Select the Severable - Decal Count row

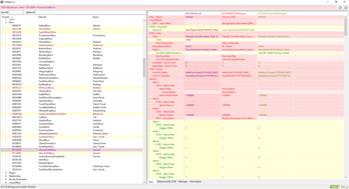tap(246, 63)
